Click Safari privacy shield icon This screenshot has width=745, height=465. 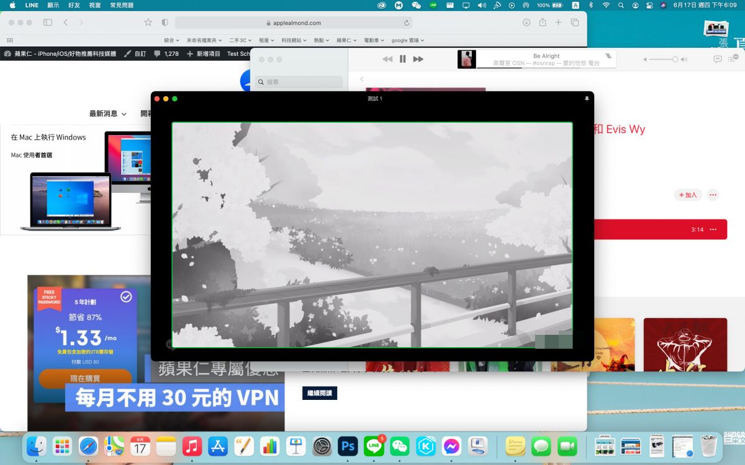click(165, 22)
